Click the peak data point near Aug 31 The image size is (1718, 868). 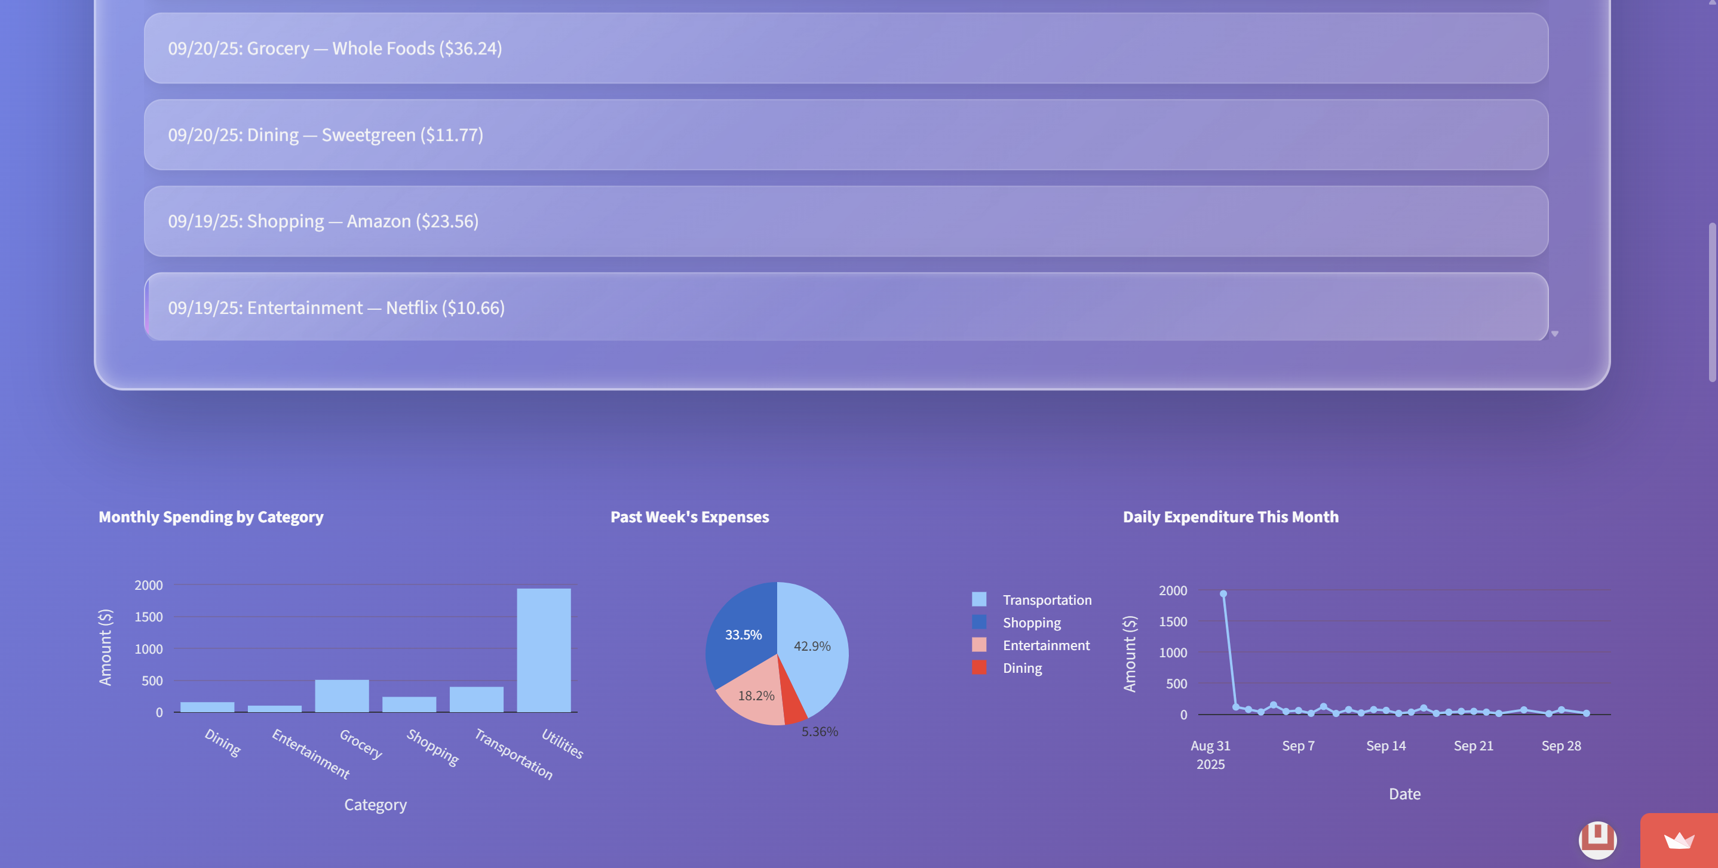[1223, 593]
